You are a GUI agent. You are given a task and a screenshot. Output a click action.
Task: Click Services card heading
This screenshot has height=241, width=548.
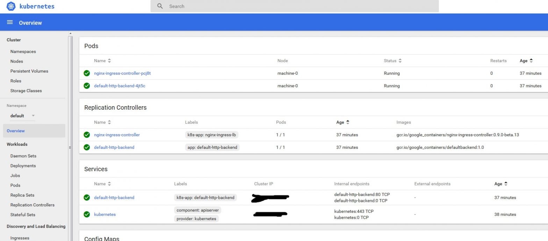coord(96,169)
